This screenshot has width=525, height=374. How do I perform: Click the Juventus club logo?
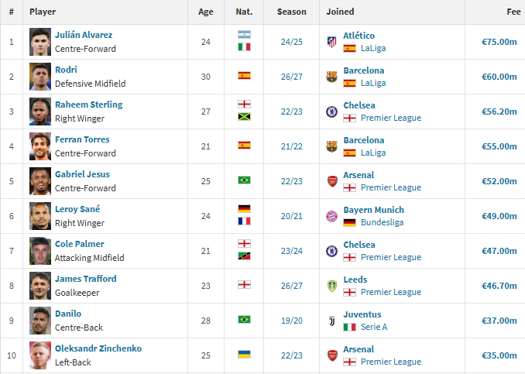click(x=331, y=321)
